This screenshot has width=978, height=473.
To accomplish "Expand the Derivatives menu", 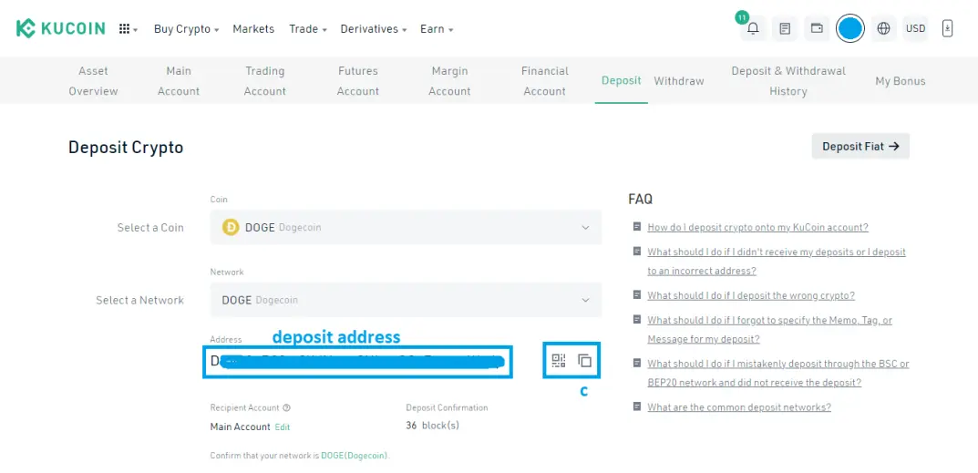I will point(373,28).
